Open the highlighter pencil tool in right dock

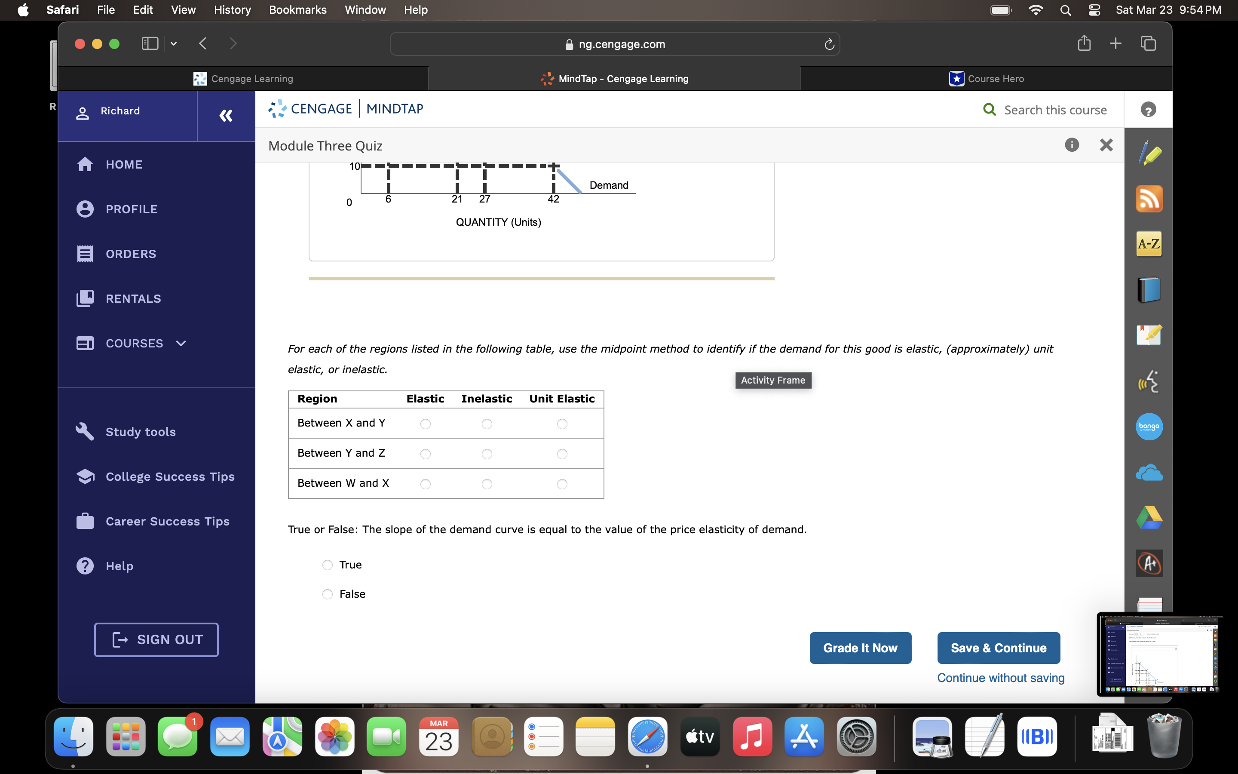click(x=1149, y=153)
